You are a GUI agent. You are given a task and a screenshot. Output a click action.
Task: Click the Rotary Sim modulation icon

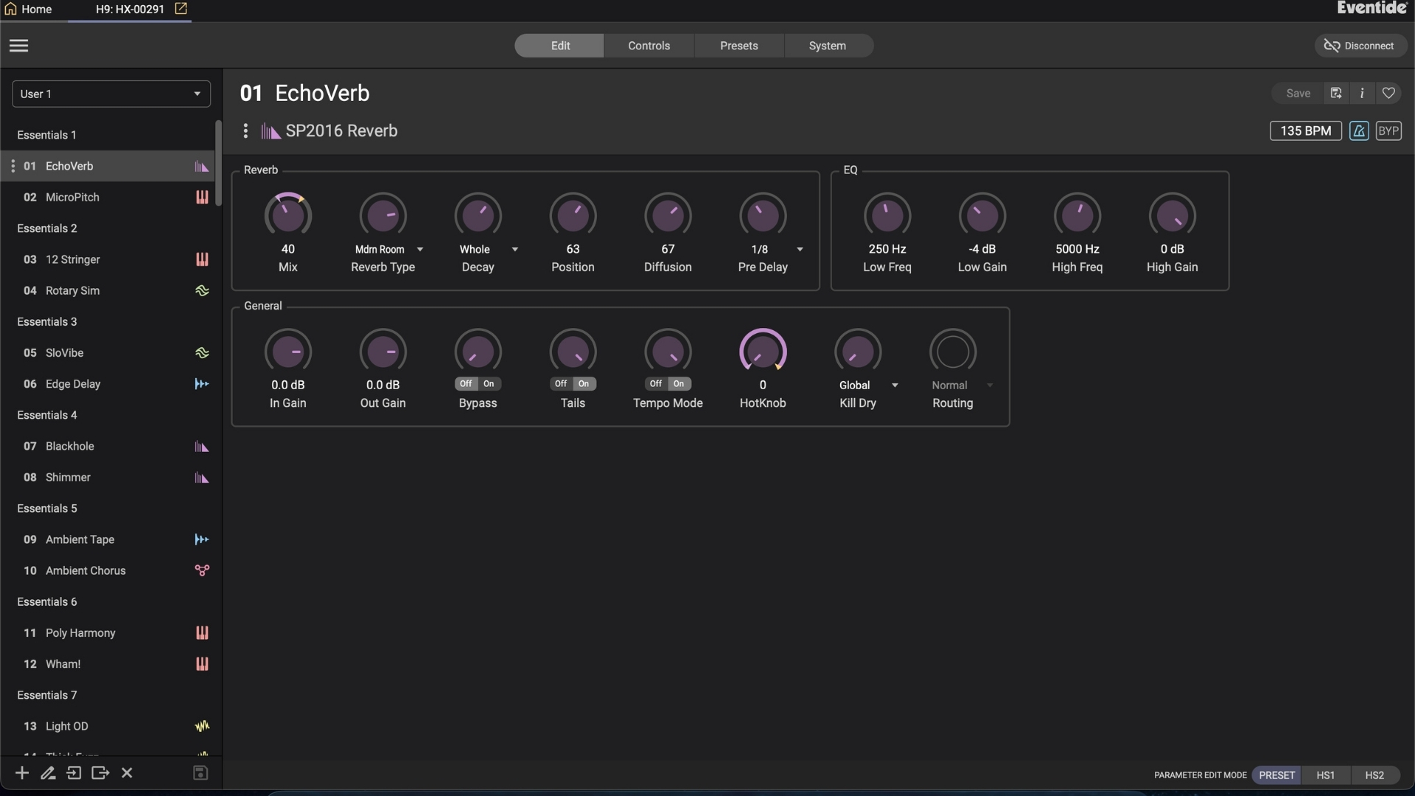pyautogui.click(x=202, y=290)
